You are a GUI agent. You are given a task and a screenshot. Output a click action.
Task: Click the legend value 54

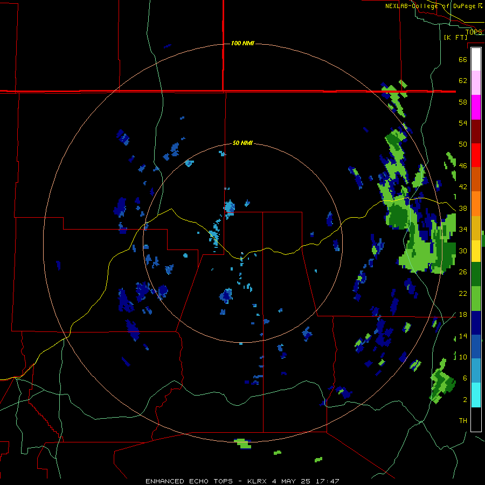click(463, 123)
